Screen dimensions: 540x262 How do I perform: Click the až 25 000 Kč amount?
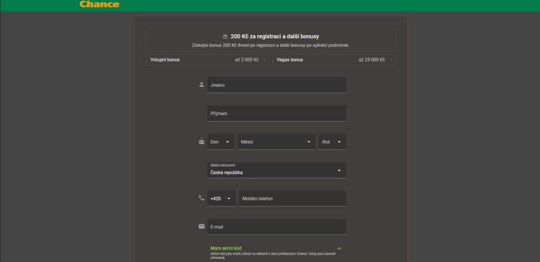tap(372, 60)
